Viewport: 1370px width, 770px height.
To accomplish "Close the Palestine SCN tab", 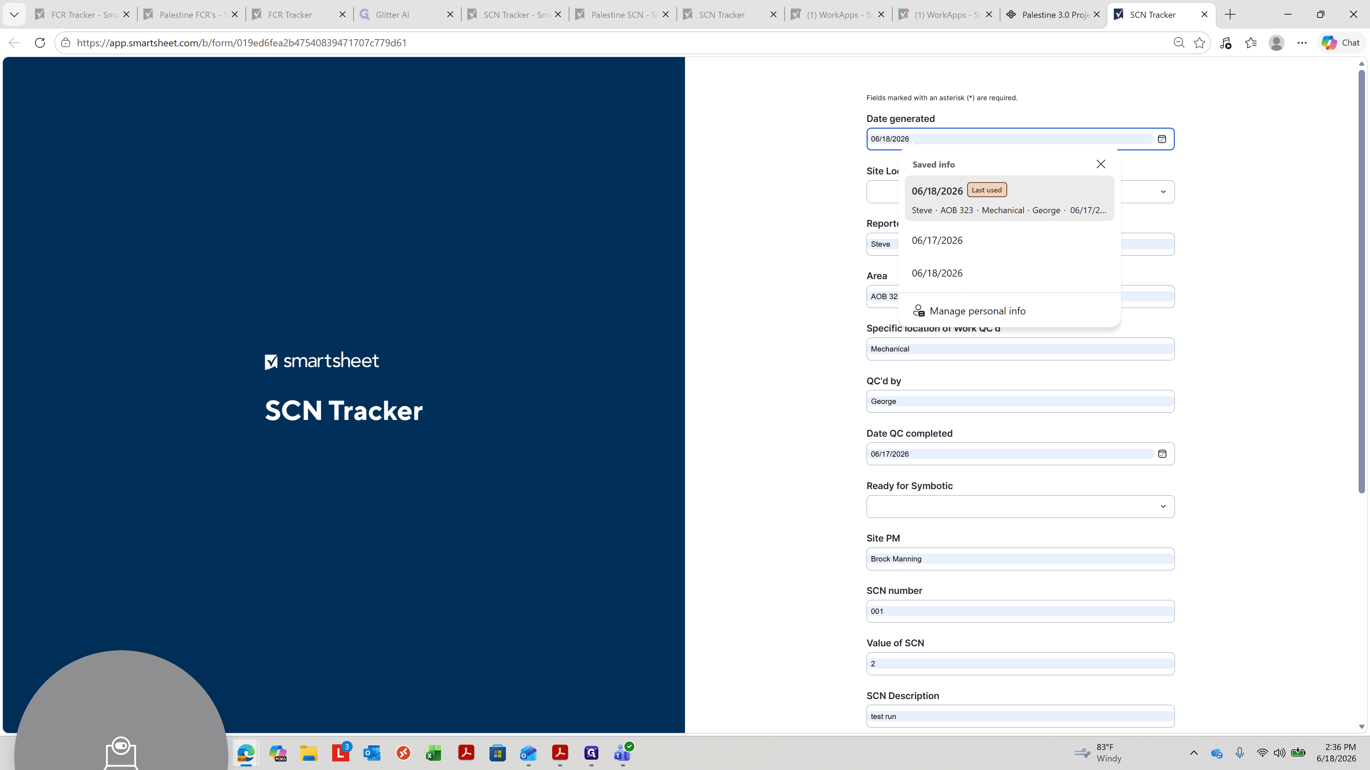I will click(x=666, y=14).
